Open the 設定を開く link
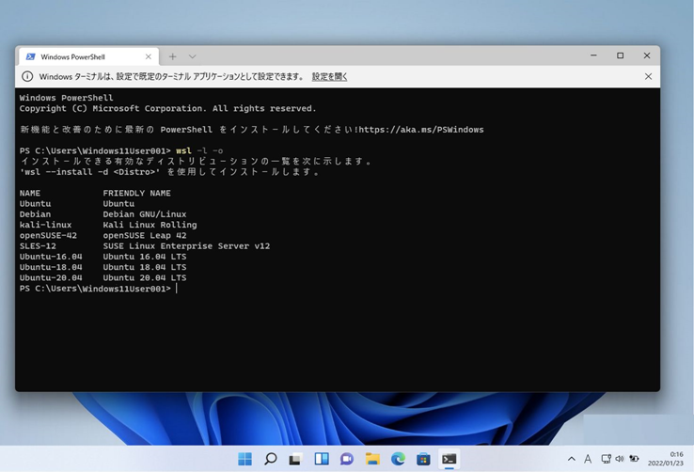 [329, 76]
